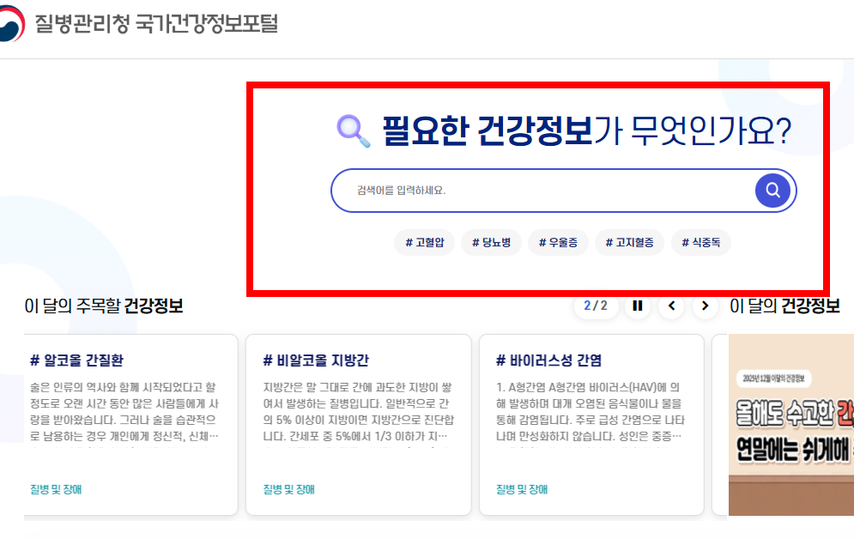Select the #당뇨병 hashtag
The image size is (854, 539).
tap(491, 242)
